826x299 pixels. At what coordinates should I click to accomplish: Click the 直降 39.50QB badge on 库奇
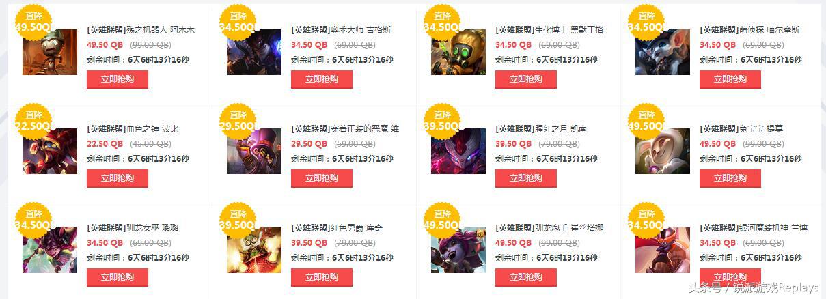click(238, 219)
